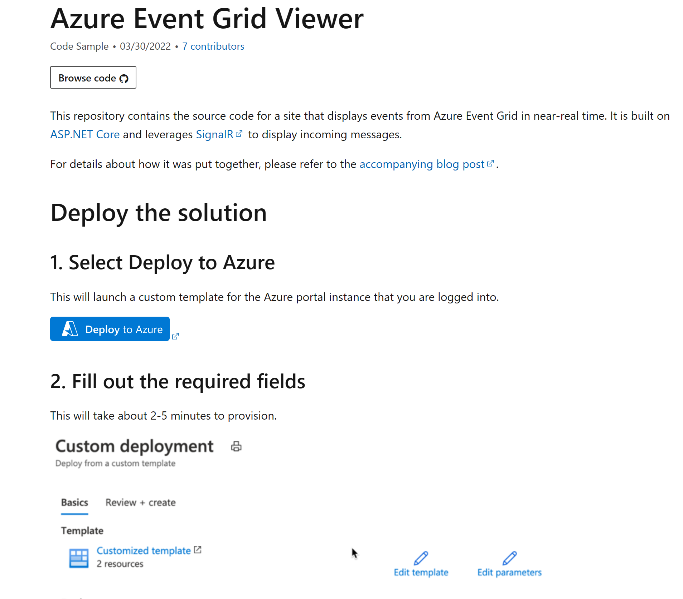This screenshot has width=683, height=599.
Task: Follow the ASP.NET Core link
Action: pyautogui.click(x=85, y=134)
